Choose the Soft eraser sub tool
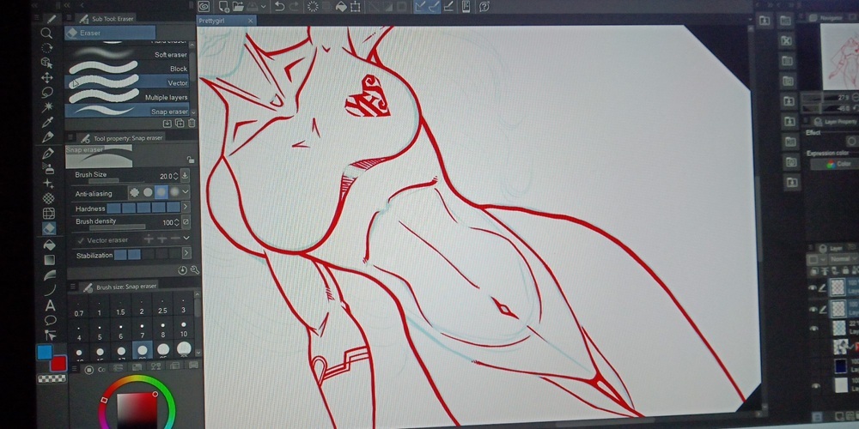The width and height of the screenshot is (859, 429). point(129,55)
